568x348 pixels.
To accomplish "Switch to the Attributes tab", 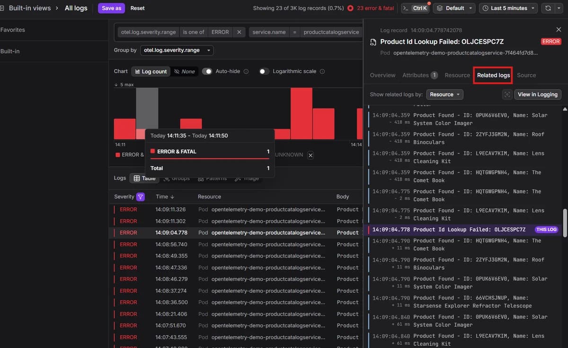I will point(420,75).
